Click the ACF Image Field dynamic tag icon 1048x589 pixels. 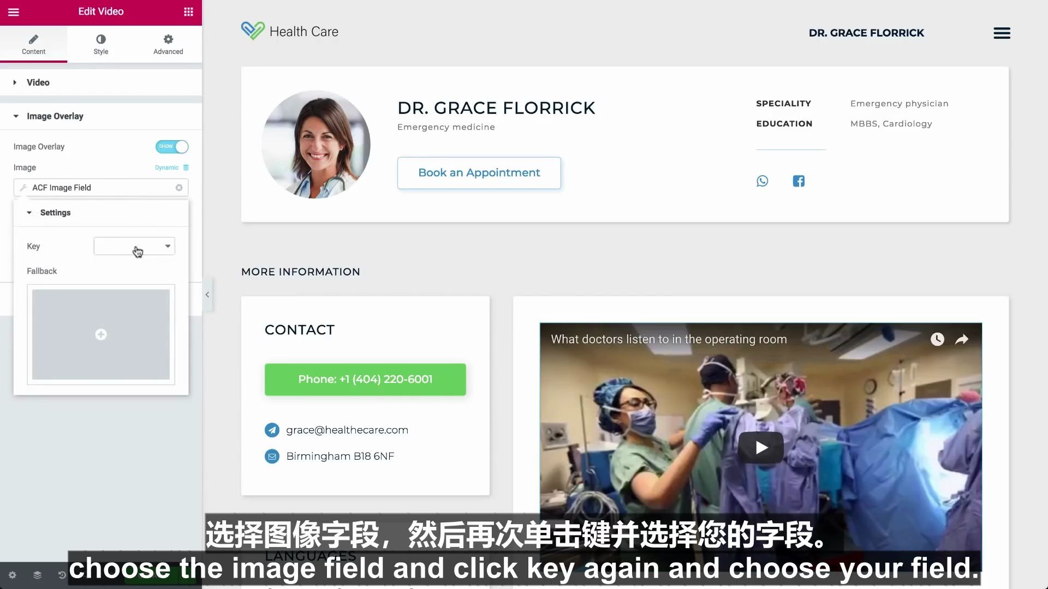pos(23,188)
